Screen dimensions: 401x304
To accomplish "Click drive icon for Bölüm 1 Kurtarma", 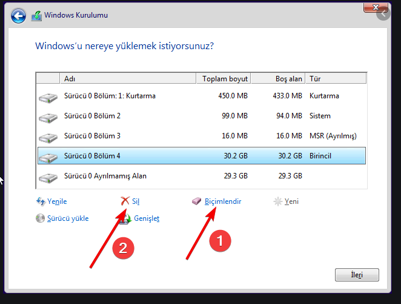I will pyautogui.click(x=48, y=98).
